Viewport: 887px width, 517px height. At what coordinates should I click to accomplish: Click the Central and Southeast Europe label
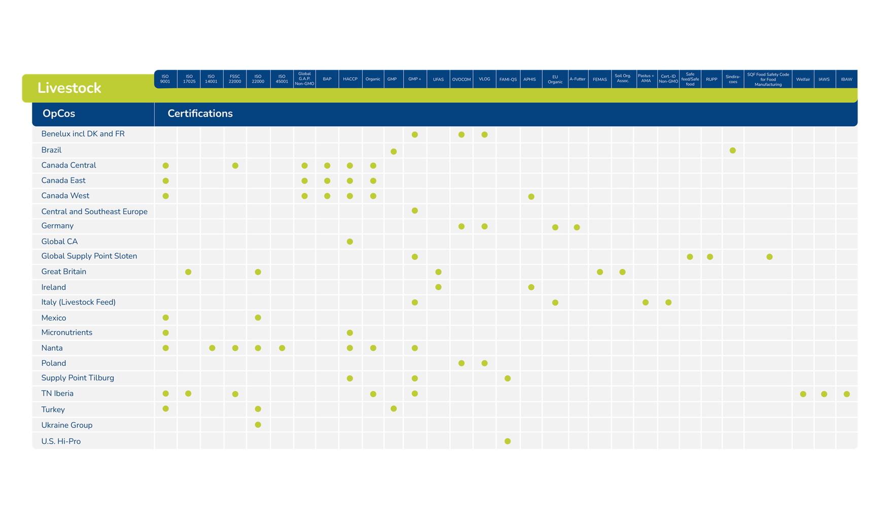point(94,212)
